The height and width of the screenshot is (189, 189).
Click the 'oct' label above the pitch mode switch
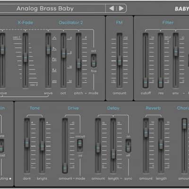click(94, 51)
